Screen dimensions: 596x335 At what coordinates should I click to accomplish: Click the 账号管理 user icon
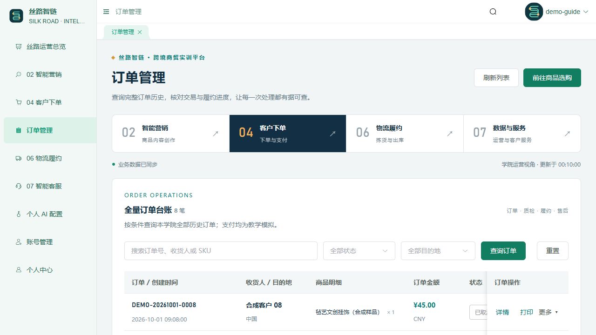point(19,242)
